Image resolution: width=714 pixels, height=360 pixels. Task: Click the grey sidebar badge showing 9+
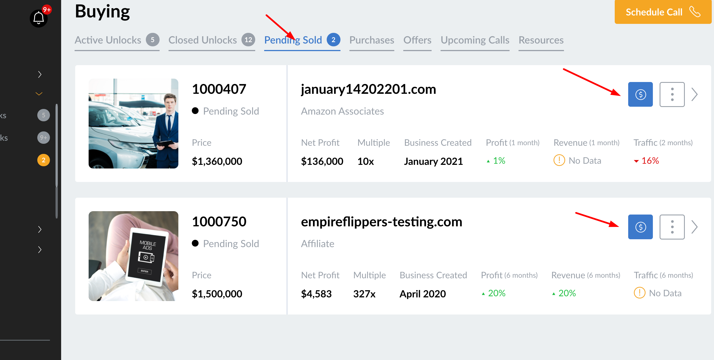coord(43,138)
